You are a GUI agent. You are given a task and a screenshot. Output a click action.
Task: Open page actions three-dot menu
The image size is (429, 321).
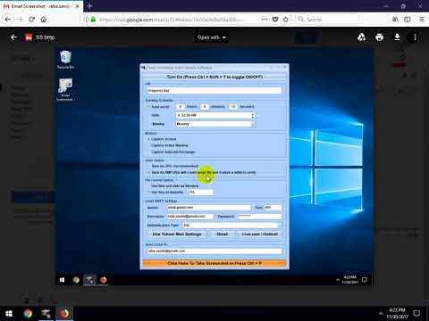coord(265,20)
